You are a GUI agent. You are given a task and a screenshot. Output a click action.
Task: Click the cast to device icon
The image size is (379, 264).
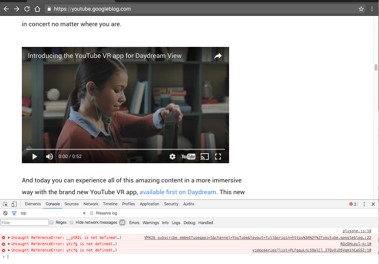pos(205,157)
